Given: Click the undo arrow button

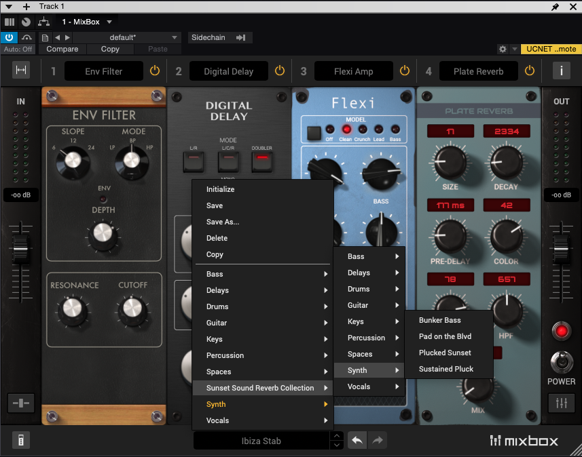Looking at the screenshot, I should pos(357,440).
